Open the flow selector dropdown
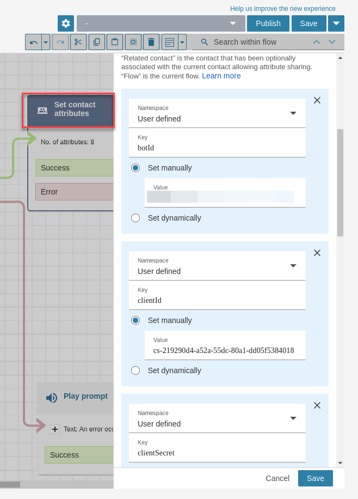This screenshot has width=358, height=499. (232, 23)
